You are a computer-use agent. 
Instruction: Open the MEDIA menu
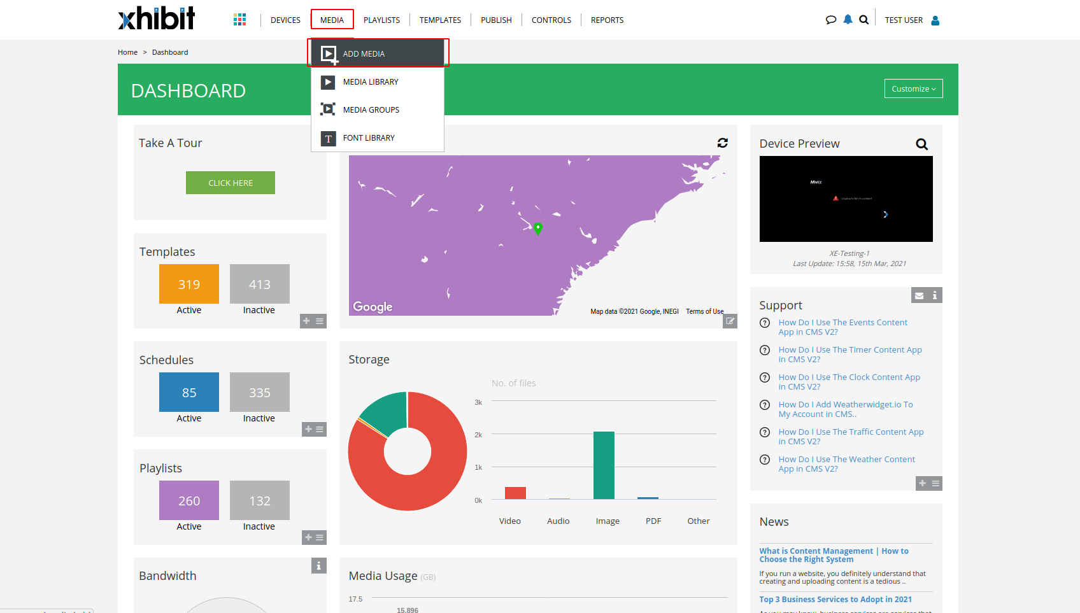pos(332,20)
